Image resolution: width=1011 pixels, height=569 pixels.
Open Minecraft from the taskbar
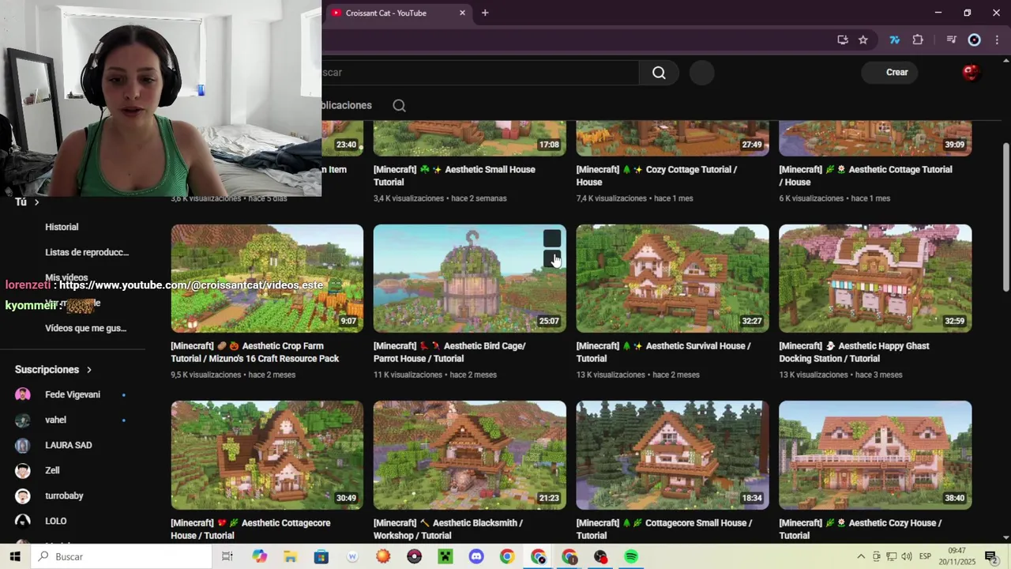445,556
